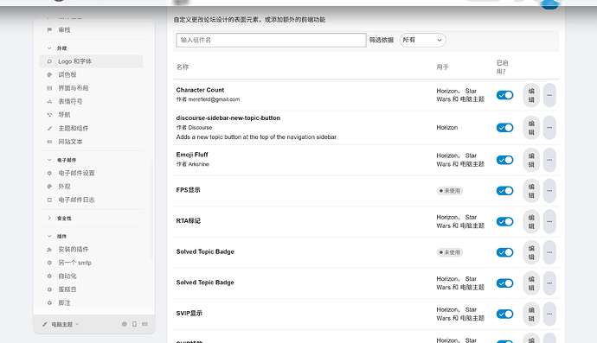Open the 所有 filter dropdown
The width and height of the screenshot is (597, 343).
422,40
